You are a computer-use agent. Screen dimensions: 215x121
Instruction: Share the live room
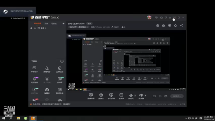coord(181,26)
